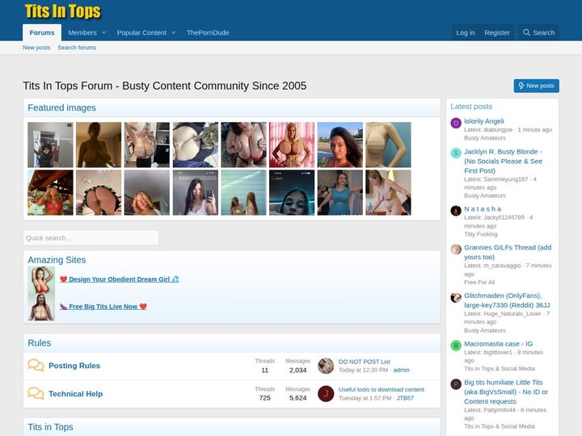Viewport: 582px width, 436px height.
Task: Click the Posting Rules forum speech-bubble icon
Action: pos(36,365)
